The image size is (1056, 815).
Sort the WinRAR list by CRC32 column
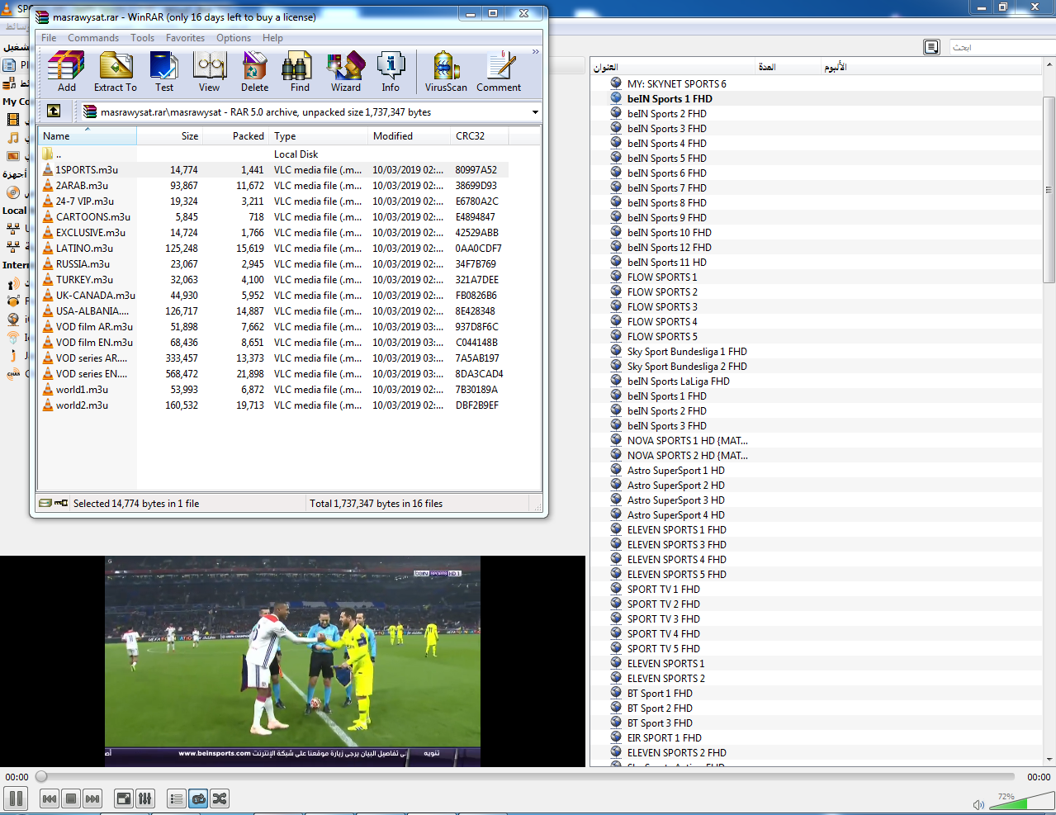[x=480, y=136]
